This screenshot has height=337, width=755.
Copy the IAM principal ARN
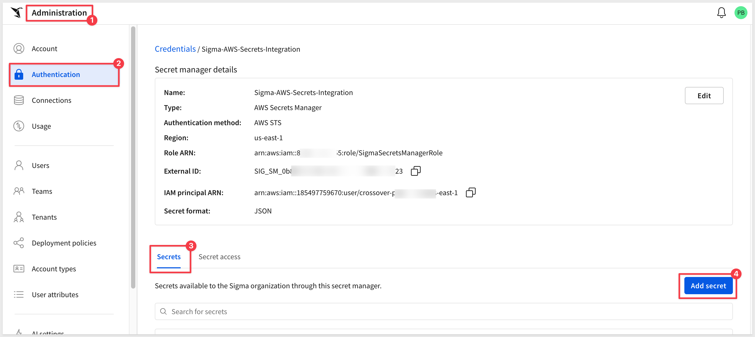[471, 192]
